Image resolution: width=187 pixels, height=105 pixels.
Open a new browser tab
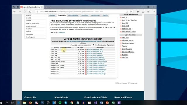click(x=46, y=7)
